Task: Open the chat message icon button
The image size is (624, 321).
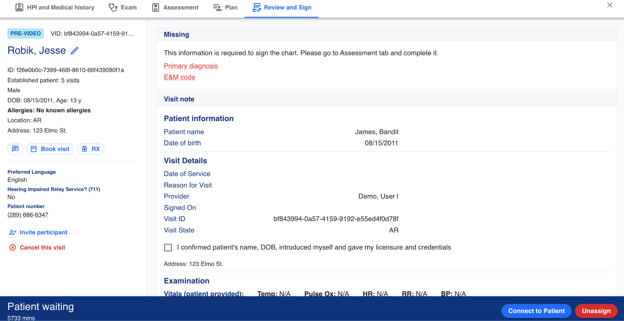Action: (15, 149)
